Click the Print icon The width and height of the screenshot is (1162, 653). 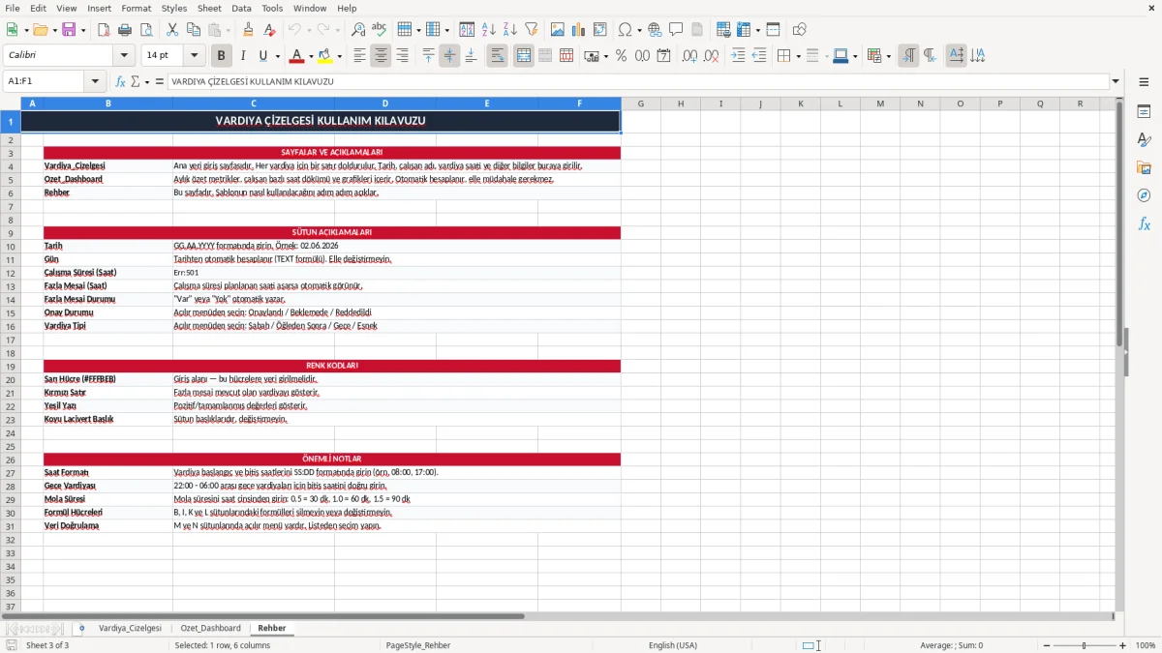(x=125, y=30)
